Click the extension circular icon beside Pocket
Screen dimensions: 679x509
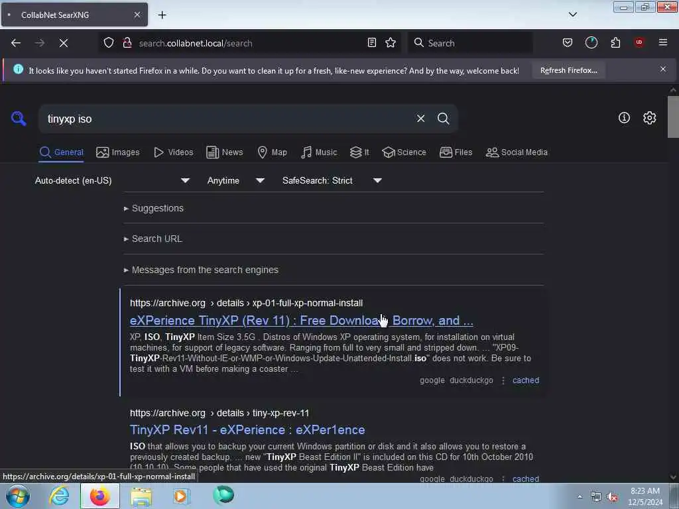591,42
